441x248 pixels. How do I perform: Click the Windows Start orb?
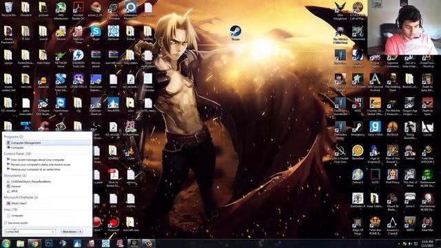tap(6, 243)
